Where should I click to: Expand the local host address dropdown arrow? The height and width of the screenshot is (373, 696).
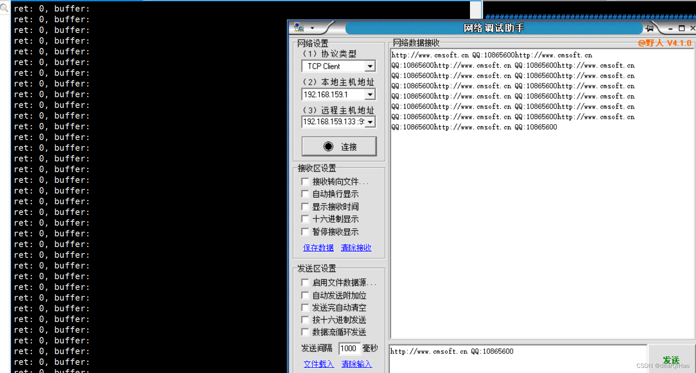tap(370, 94)
